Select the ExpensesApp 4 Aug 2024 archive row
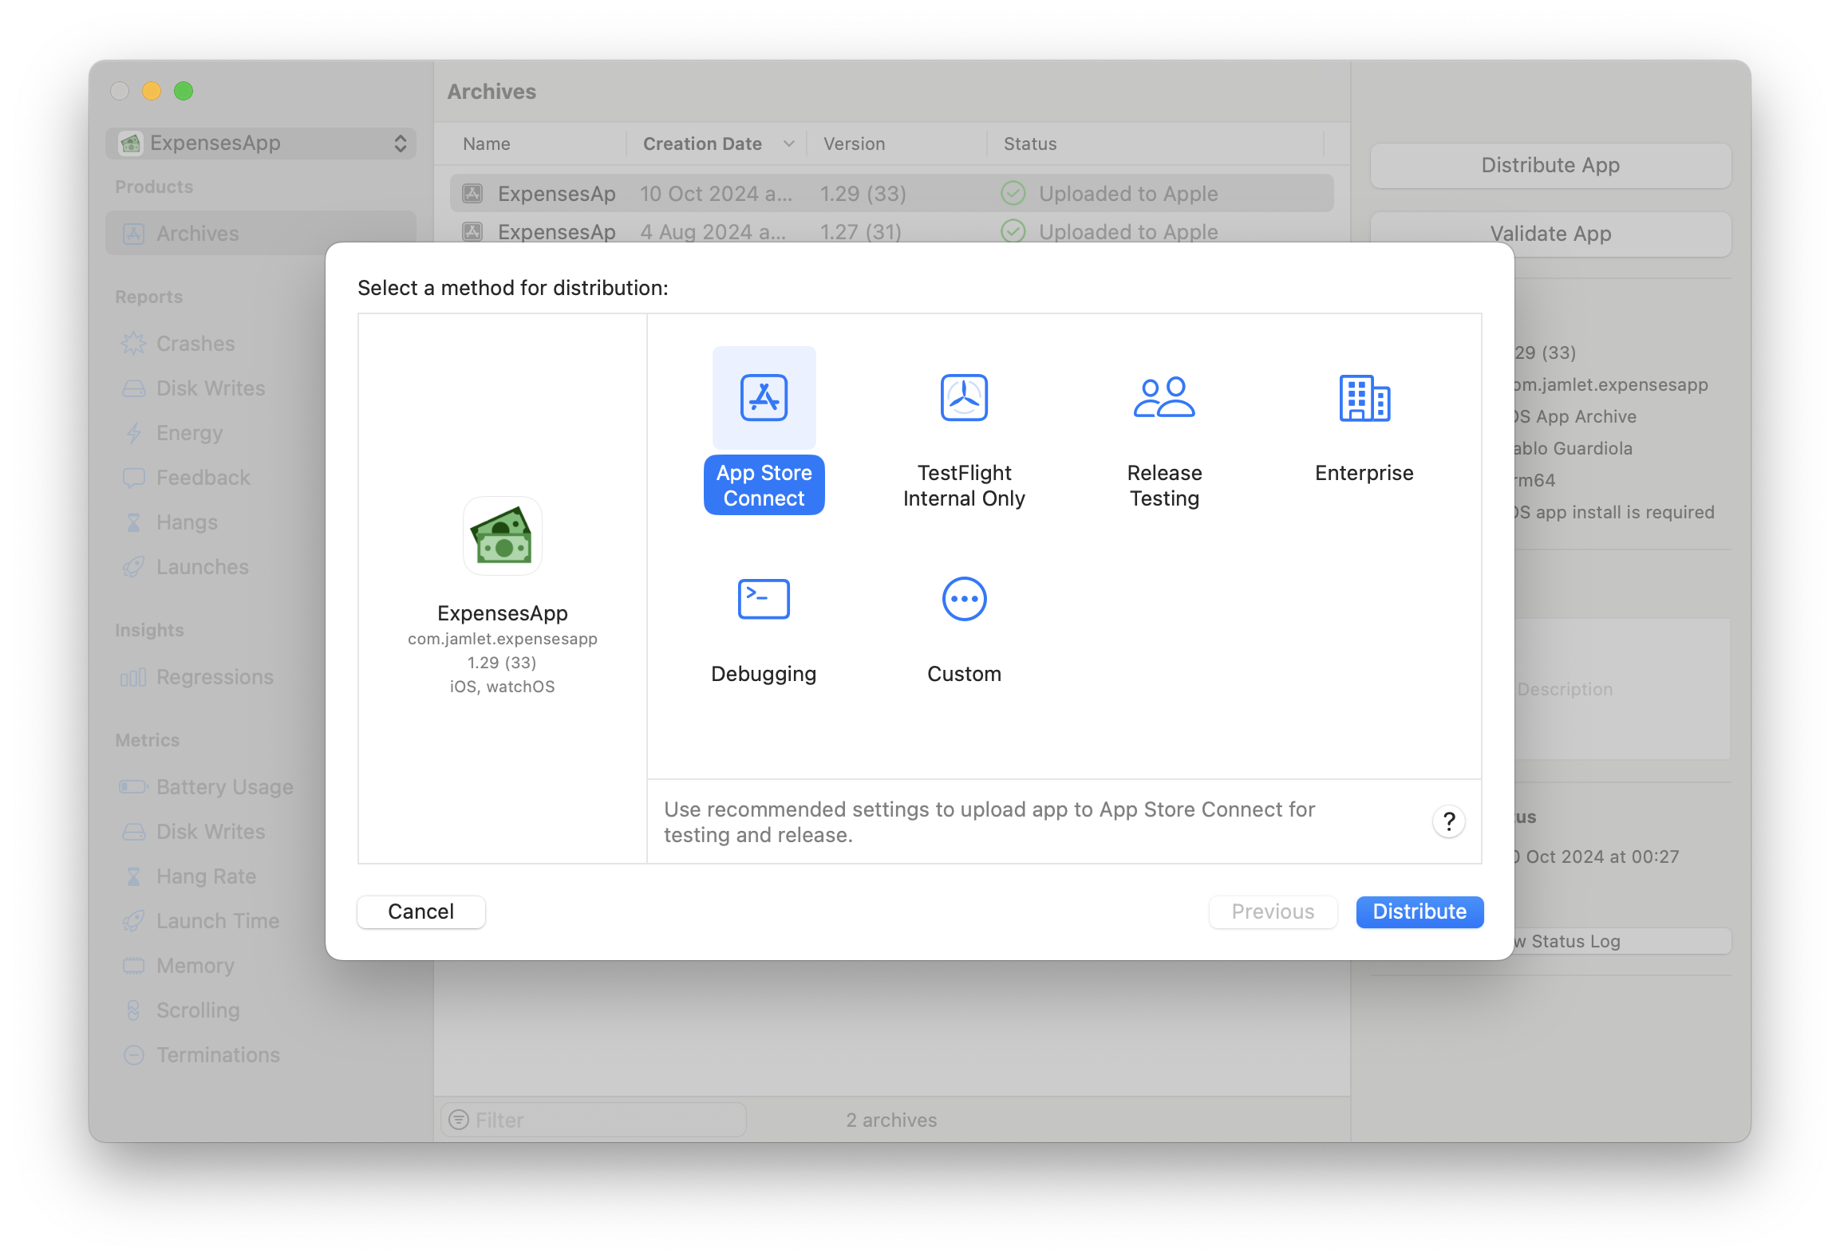This screenshot has height=1260, width=1840. pyautogui.click(x=892, y=232)
